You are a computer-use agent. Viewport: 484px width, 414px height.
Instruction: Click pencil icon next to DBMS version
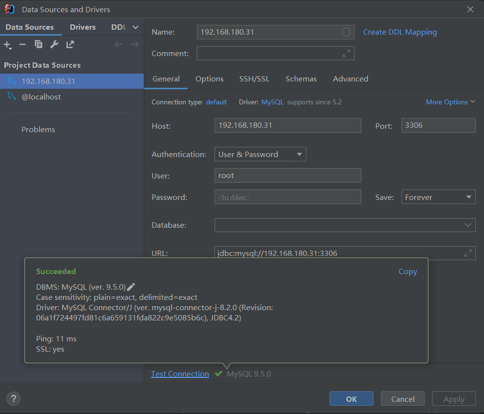131,287
